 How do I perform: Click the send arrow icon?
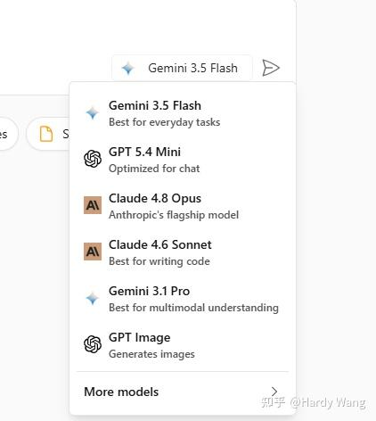(x=271, y=68)
